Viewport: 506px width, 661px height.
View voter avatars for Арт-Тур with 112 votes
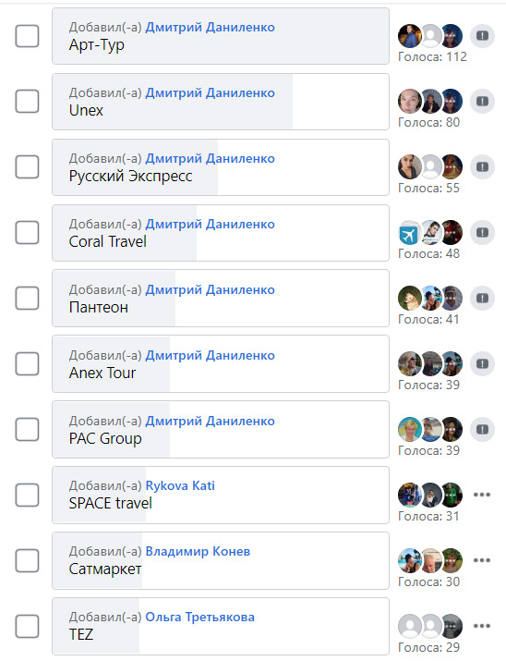[x=430, y=36]
